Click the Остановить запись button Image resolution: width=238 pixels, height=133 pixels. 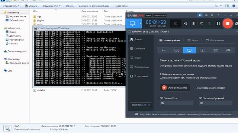tap(175, 88)
